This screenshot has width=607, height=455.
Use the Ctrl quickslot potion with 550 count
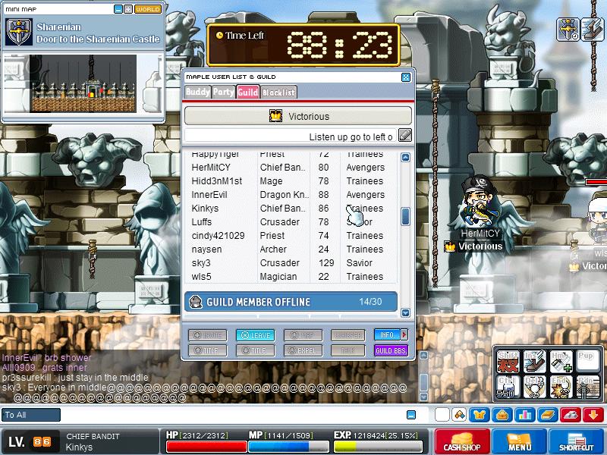tap(508, 387)
